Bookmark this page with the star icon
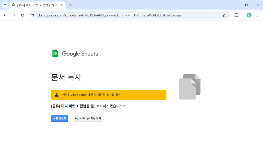The width and height of the screenshot is (263, 142). coord(224,15)
